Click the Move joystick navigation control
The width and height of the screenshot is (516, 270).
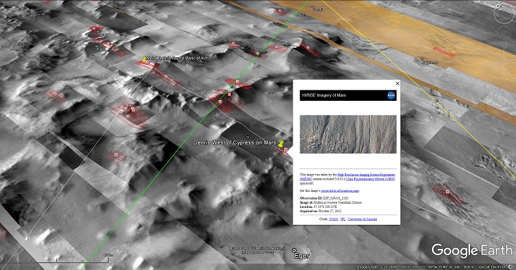(x=504, y=32)
